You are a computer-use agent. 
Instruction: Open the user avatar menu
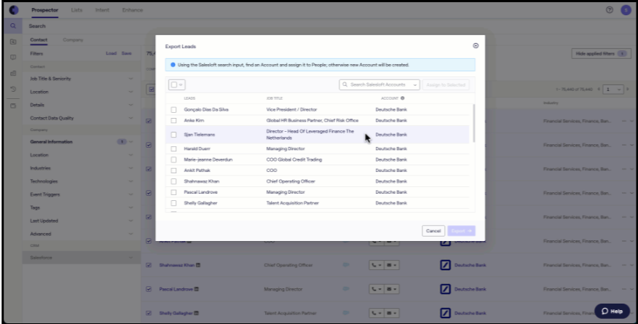tap(626, 9)
